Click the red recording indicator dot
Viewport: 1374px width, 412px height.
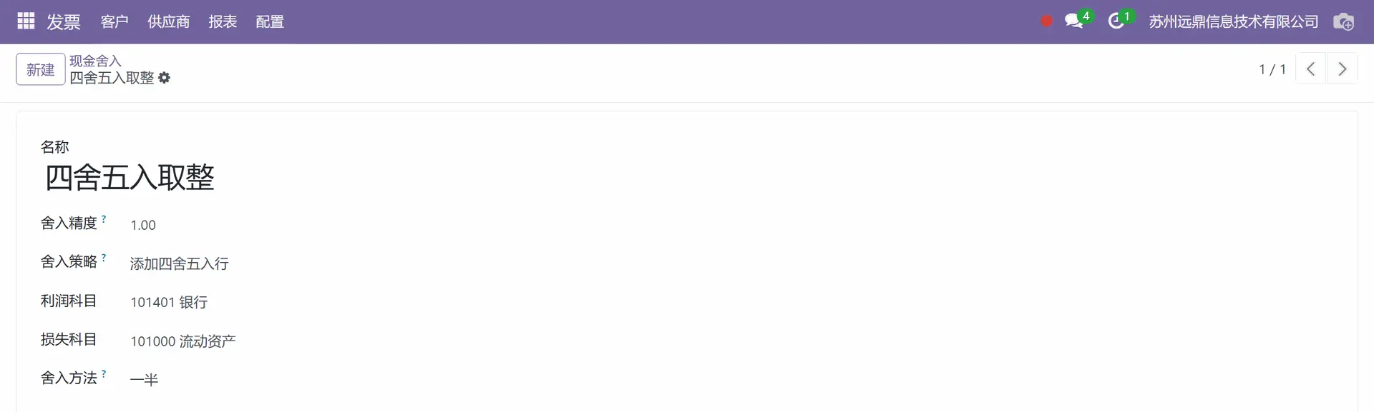point(1047,21)
